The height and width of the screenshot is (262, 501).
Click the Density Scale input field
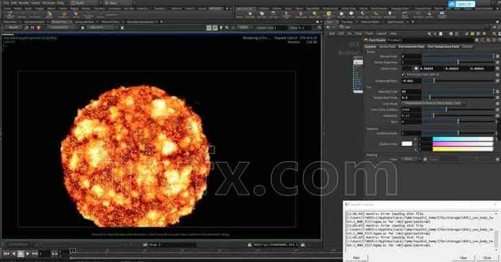pos(411,56)
